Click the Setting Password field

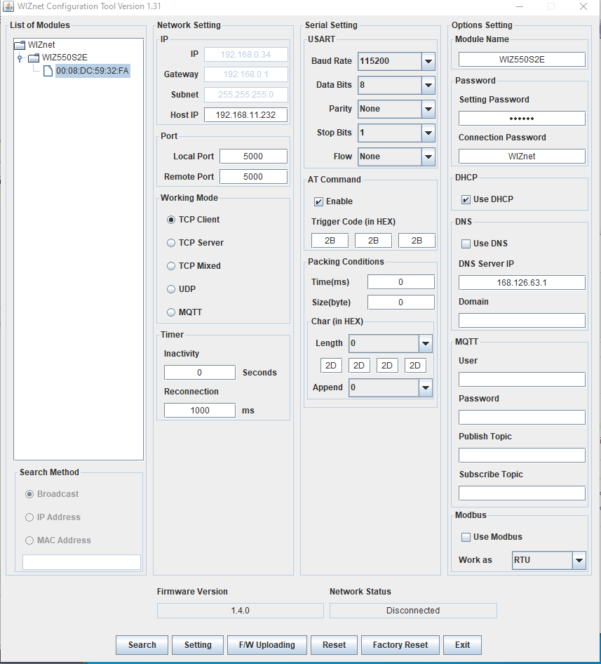click(x=522, y=119)
